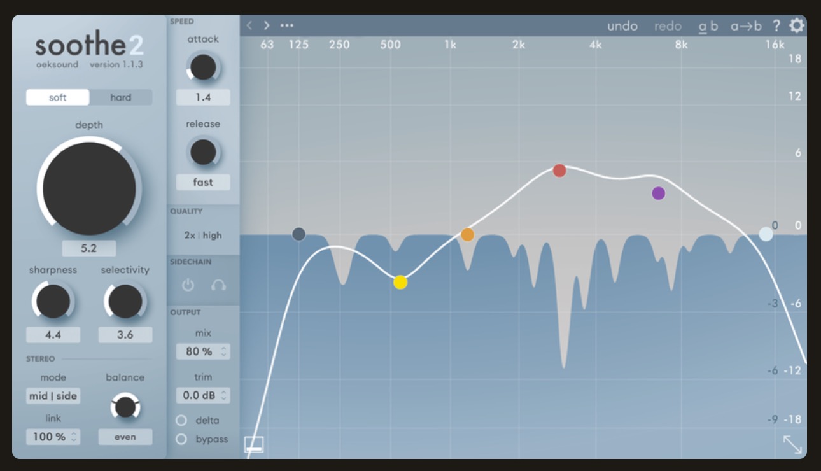Click the release knob
The width and height of the screenshot is (821, 471).
(203, 152)
